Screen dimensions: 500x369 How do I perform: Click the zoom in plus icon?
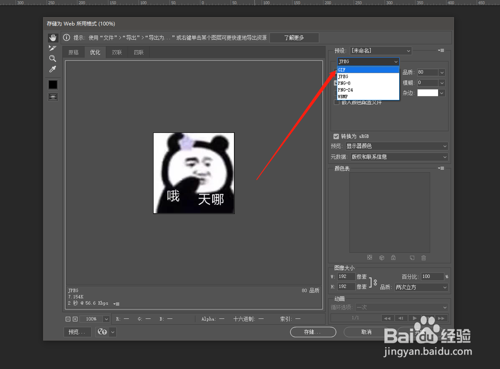tap(75, 319)
